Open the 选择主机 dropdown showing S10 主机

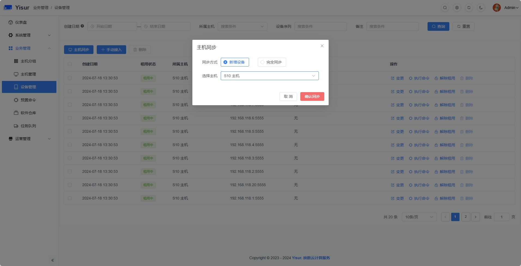[x=269, y=76]
